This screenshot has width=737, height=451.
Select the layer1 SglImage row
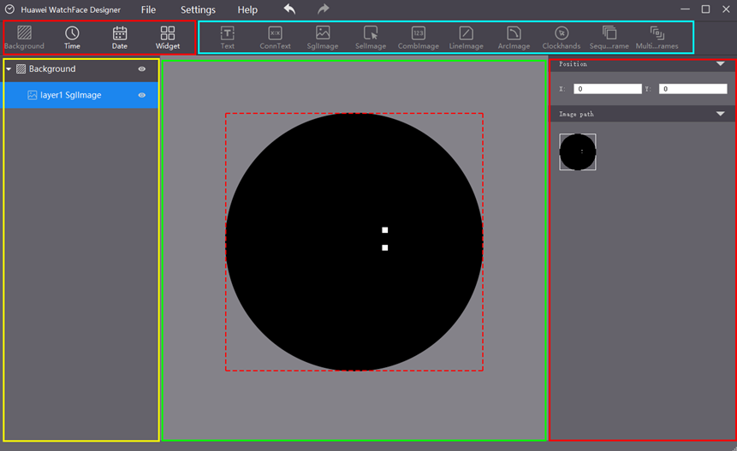tap(80, 95)
